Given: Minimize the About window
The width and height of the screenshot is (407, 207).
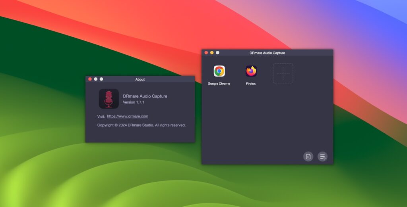Looking at the screenshot, I should [96, 79].
